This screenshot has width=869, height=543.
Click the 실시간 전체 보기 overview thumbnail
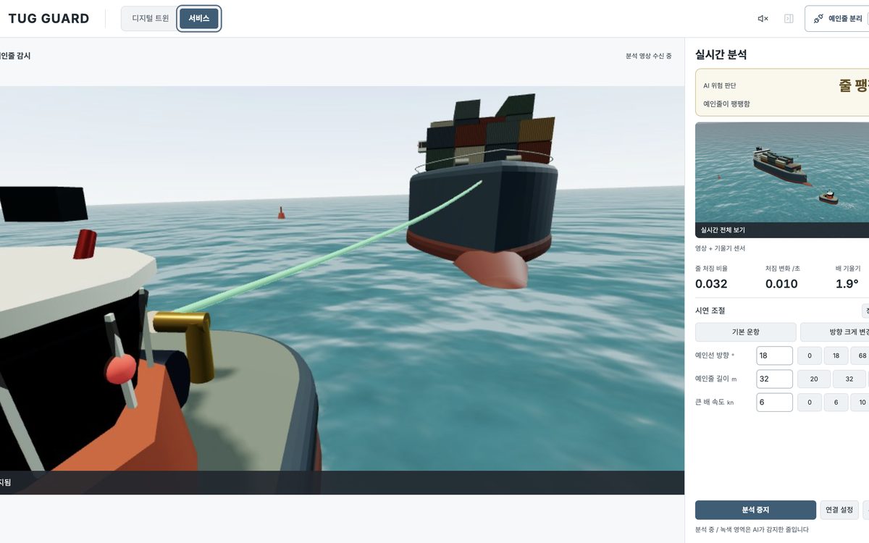782,180
